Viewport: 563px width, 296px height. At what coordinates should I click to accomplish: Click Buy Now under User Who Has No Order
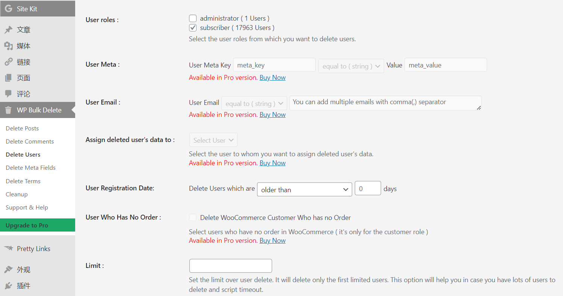[272, 241]
